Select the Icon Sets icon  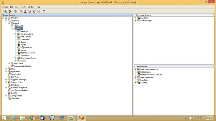coord(139,80)
